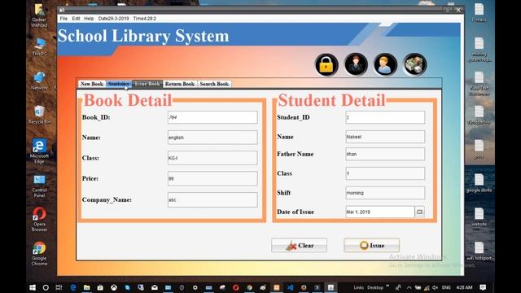Click the Company_Name text field
This screenshot has height=293, width=521.
coord(212,200)
